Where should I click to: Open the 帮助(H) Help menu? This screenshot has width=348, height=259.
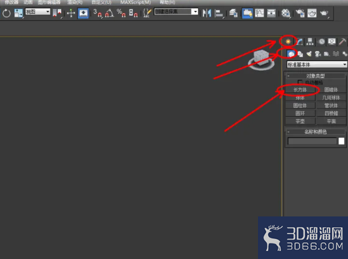(x=167, y=2)
